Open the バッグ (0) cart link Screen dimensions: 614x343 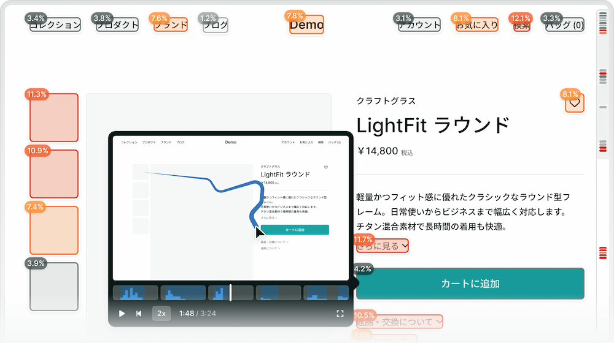pyautogui.click(x=564, y=25)
